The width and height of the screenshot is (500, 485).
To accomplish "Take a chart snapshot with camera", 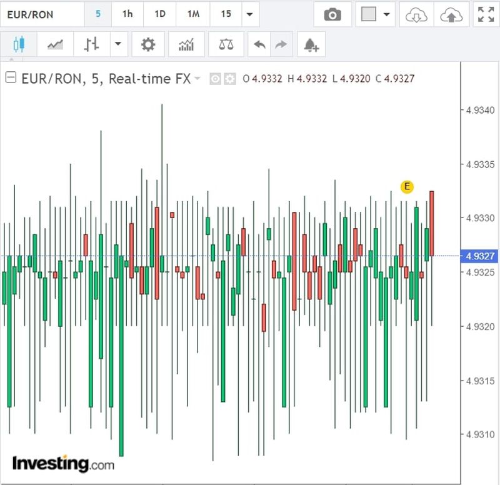I will pyautogui.click(x=332, y=15).
